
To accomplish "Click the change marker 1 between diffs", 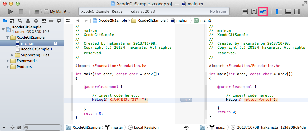I will point(186,100).
